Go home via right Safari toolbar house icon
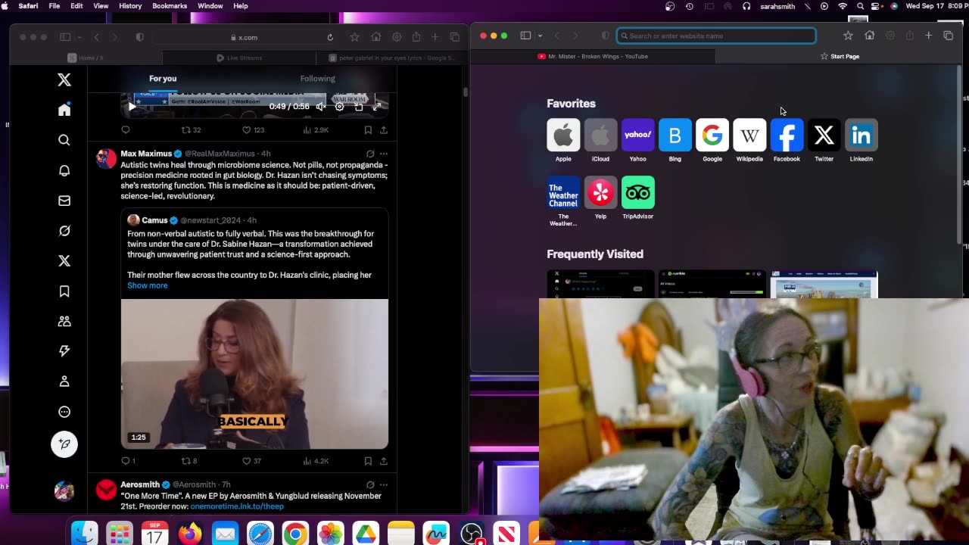 tap(869, 36)
